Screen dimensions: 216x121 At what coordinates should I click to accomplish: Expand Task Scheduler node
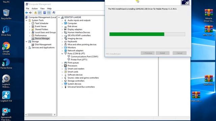pyautogui.click(x=30, y=24)
